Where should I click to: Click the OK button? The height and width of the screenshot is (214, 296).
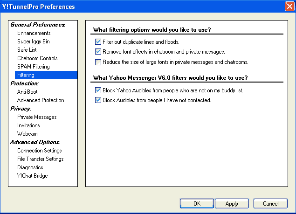[x=197, y=203]
